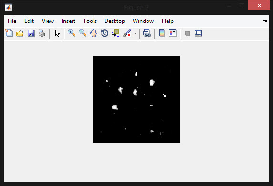Open the View menu

click(48, 21)
